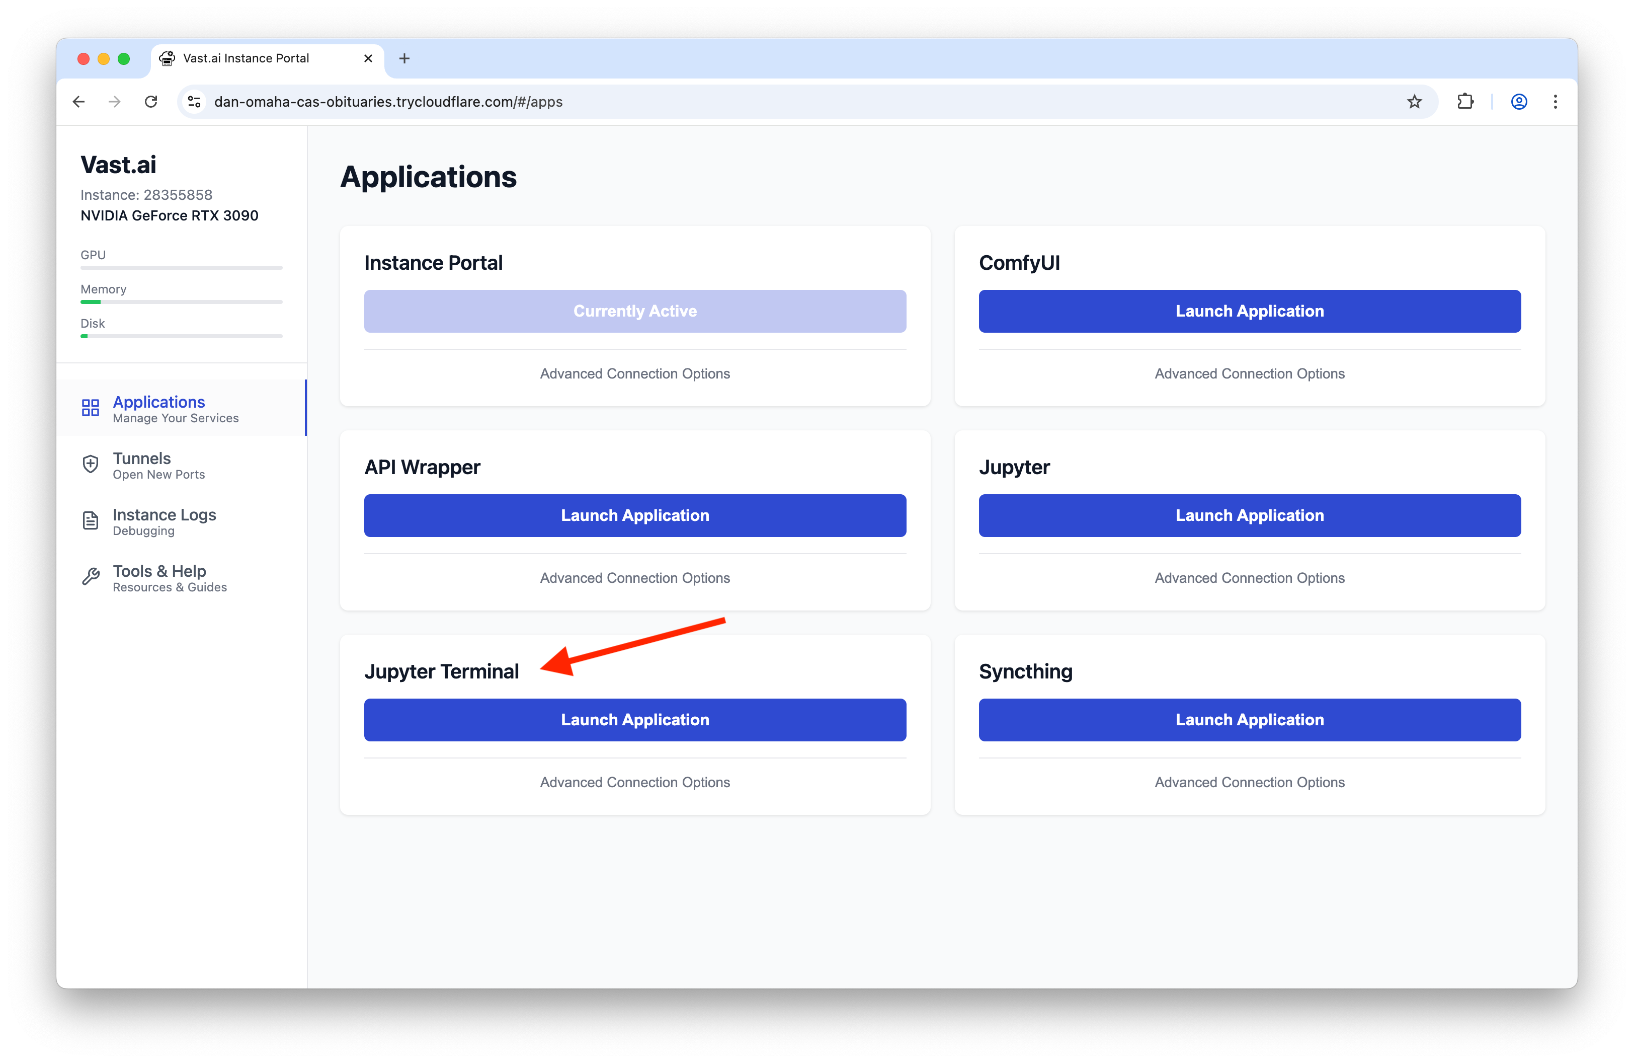
Task: Click the Instance Logs document icon
Action: click(91, 520)
